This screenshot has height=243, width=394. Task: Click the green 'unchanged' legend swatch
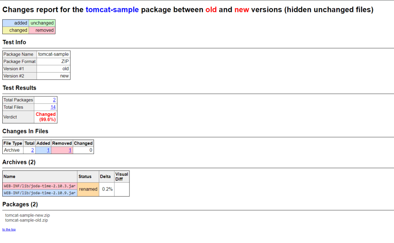(42, 23)
